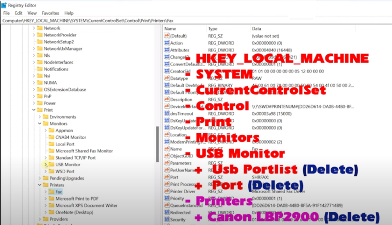This screenshot has width=392, height=225.
Task: Click the Port string value icon
Action: (167, 177)
